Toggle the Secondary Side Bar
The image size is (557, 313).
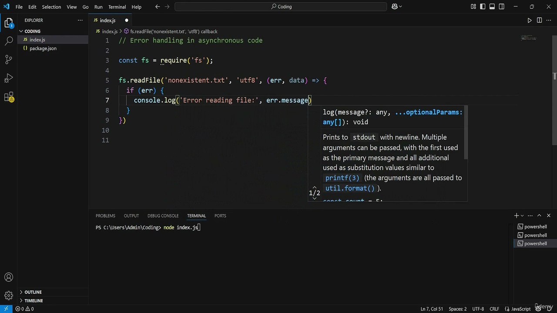tap(502, 7)
